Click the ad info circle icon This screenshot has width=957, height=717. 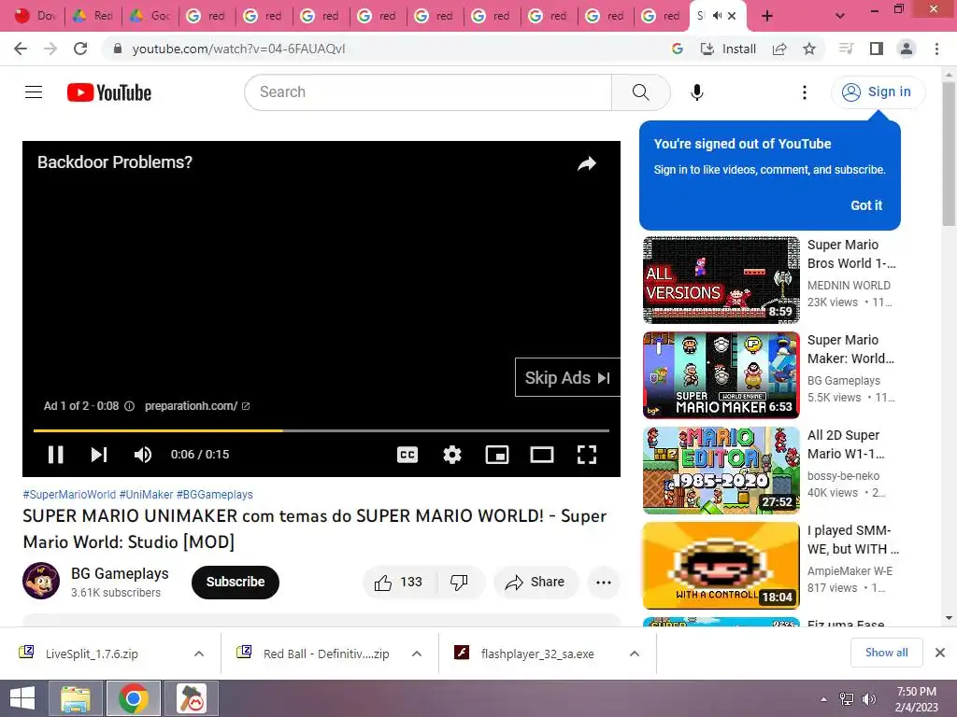tap(129, 406)
